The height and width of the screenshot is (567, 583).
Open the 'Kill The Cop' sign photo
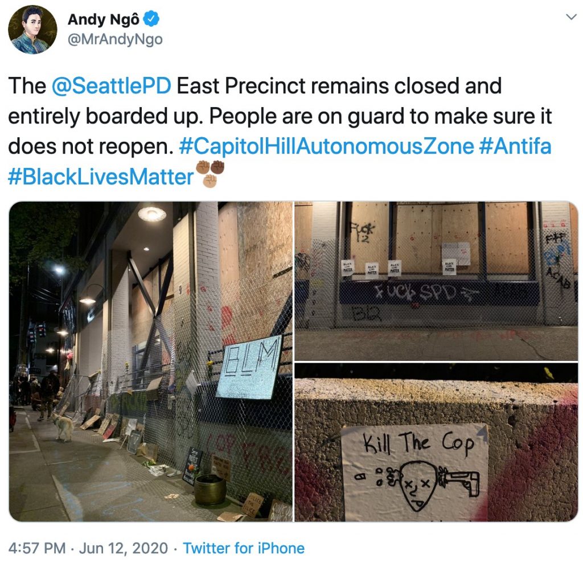[437, 442]
